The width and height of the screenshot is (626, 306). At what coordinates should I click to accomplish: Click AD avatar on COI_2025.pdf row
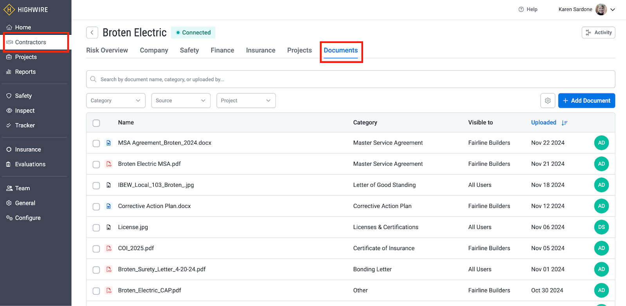click(601, 248)
